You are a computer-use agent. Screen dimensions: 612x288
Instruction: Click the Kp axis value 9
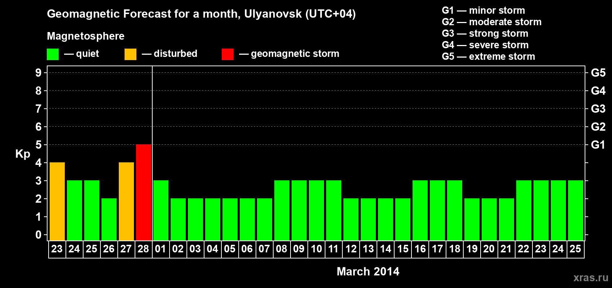pyautogui.click(x=39, y=73)
